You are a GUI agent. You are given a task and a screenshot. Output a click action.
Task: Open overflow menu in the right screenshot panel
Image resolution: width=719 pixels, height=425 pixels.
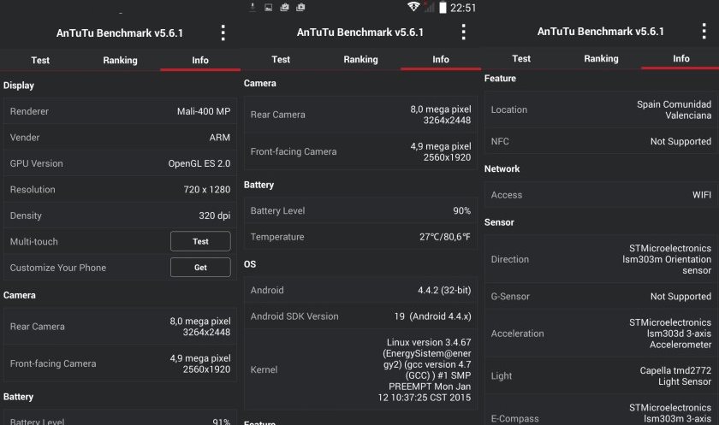click(704, 32)
